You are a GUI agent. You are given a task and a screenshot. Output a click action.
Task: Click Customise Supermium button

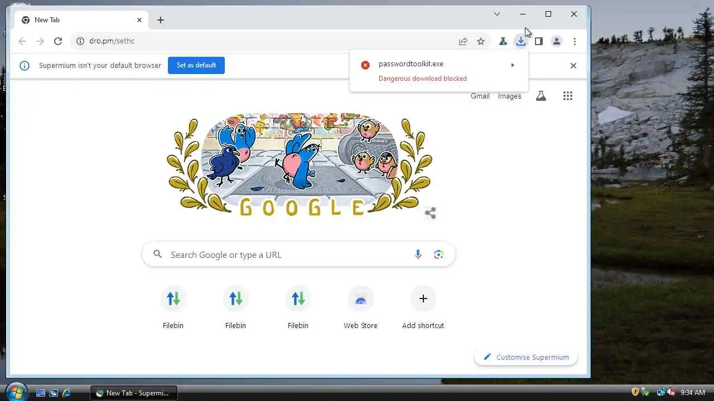click(x=526, y=357)
